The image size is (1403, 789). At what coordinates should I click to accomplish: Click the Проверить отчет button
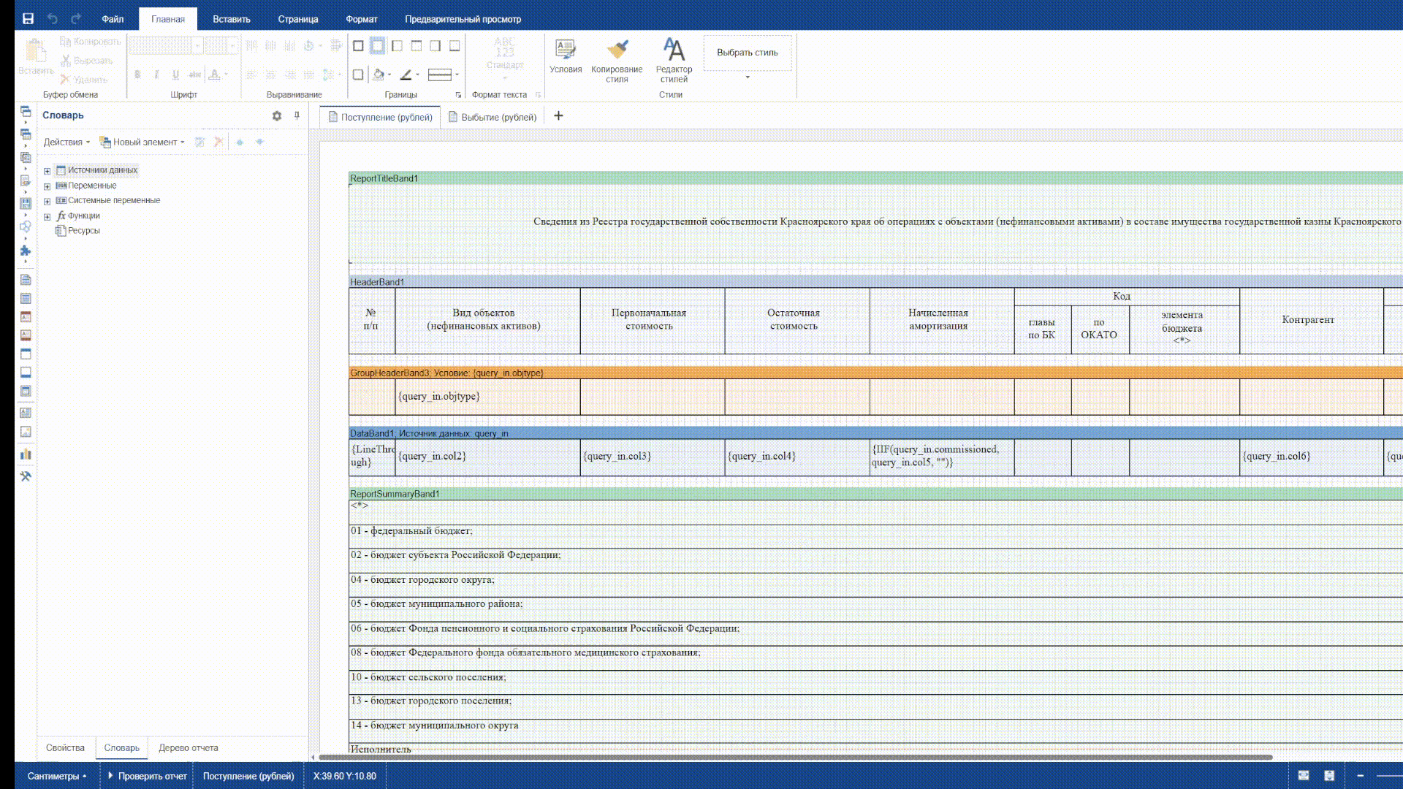[147, 776]
